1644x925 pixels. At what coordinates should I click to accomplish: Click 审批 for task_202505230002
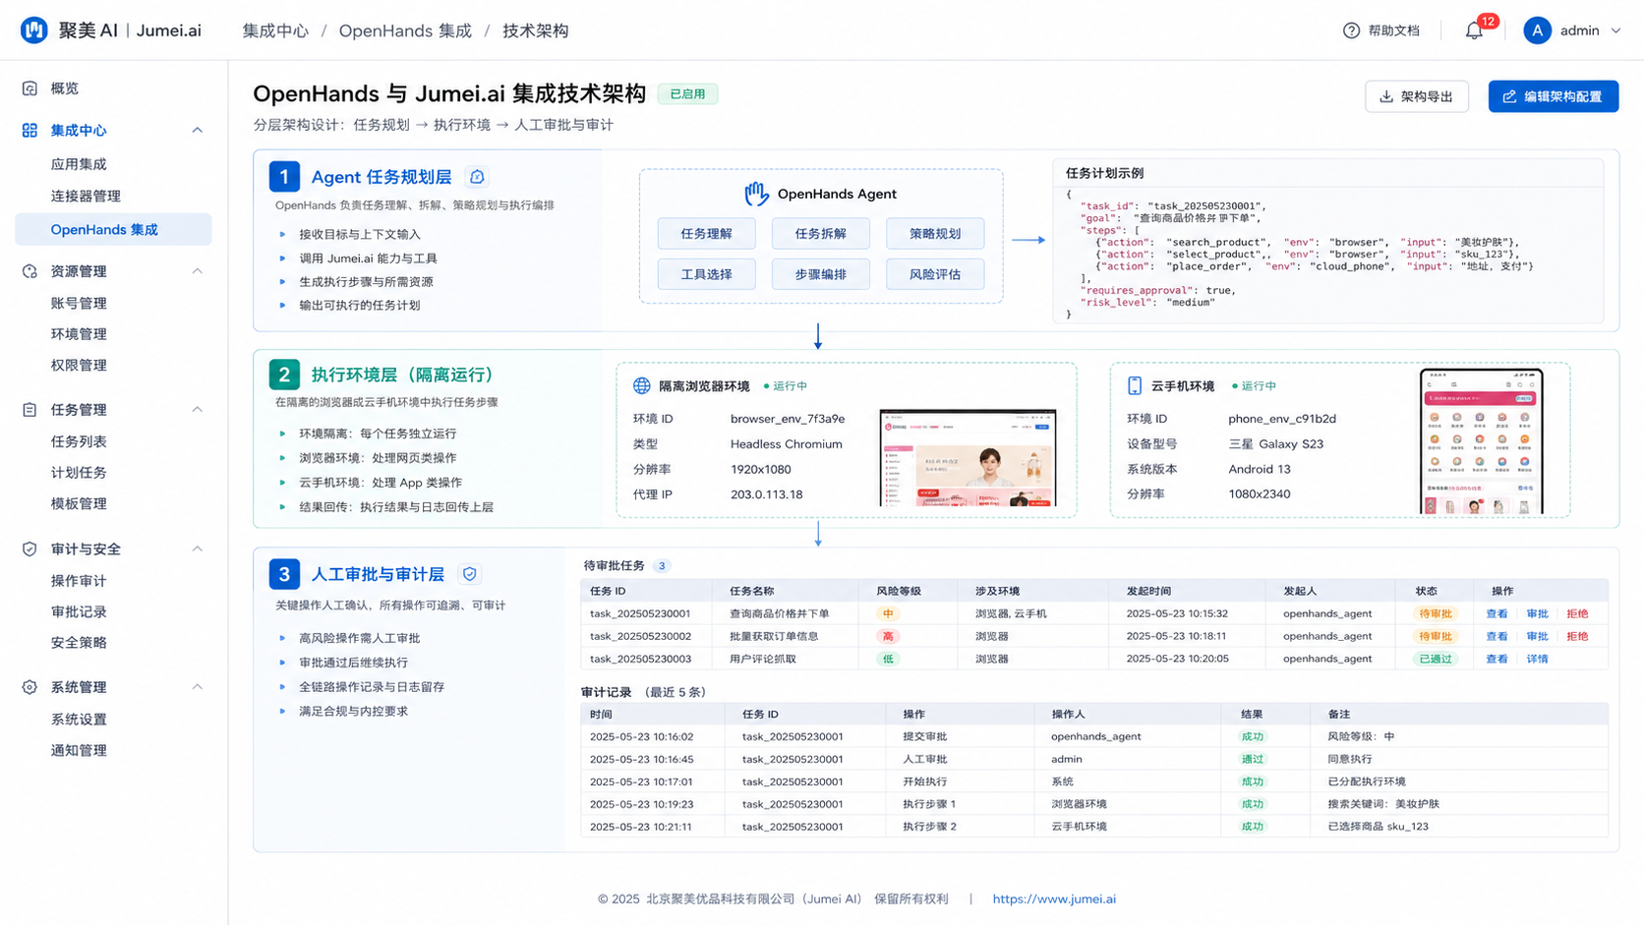(1537, 636)
